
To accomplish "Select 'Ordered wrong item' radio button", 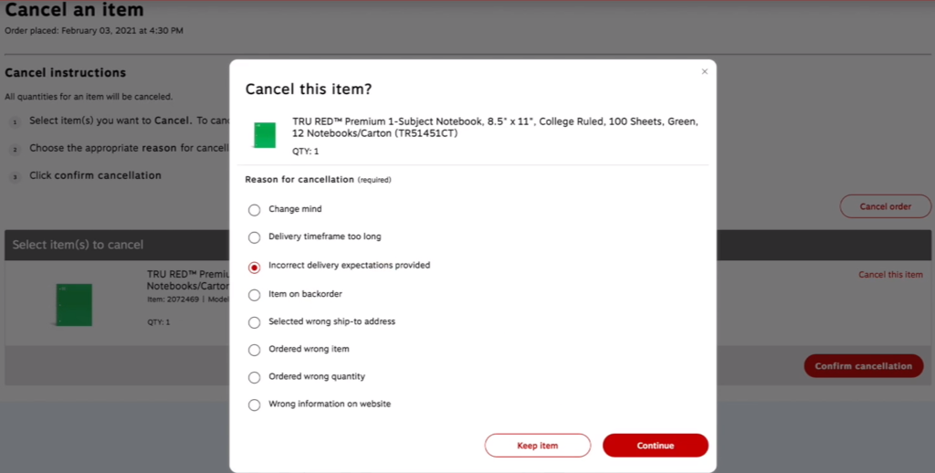I will 255,350.
